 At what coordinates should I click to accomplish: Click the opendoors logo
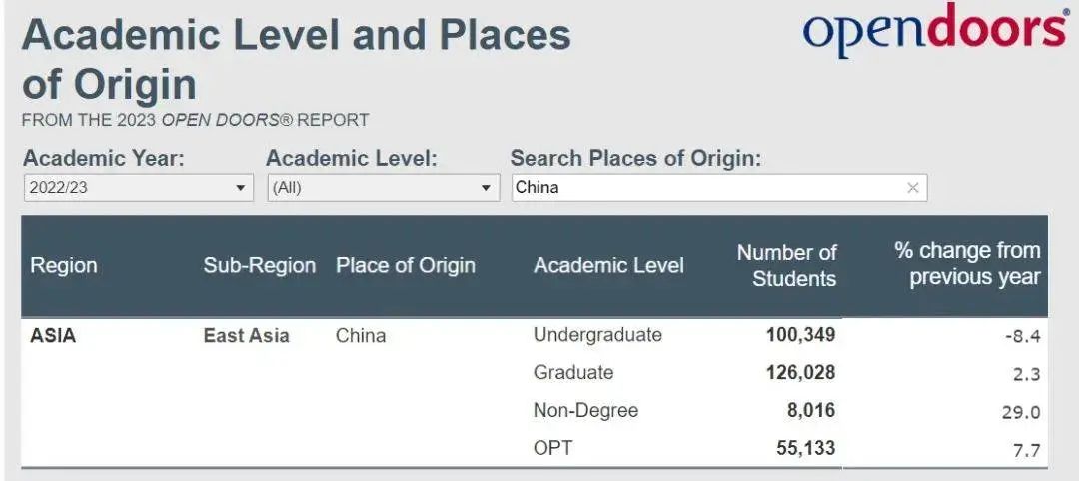(936, 29)
